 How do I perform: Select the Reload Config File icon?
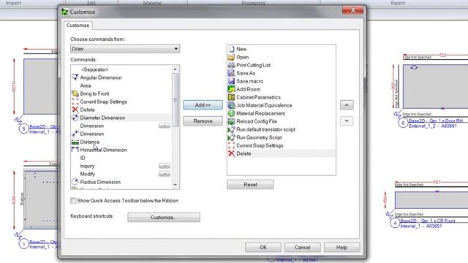(231, 121)
